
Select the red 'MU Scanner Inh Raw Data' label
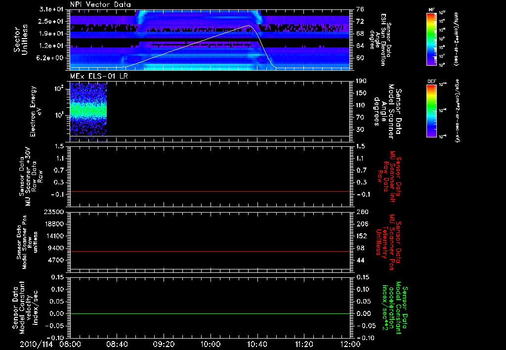coord(389,176)
